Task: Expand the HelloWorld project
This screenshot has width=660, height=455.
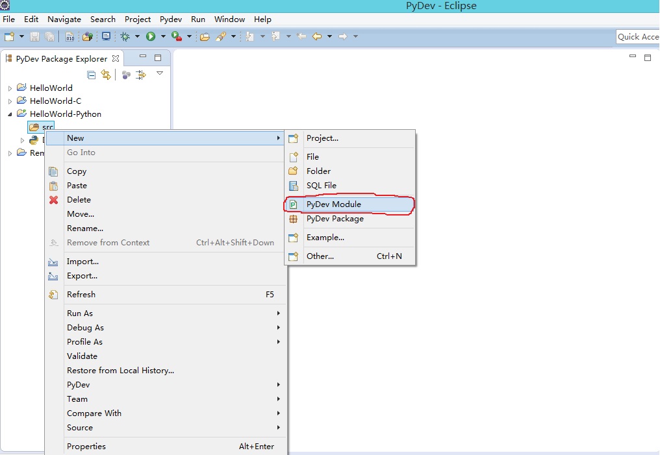Action: pos(10,88)
